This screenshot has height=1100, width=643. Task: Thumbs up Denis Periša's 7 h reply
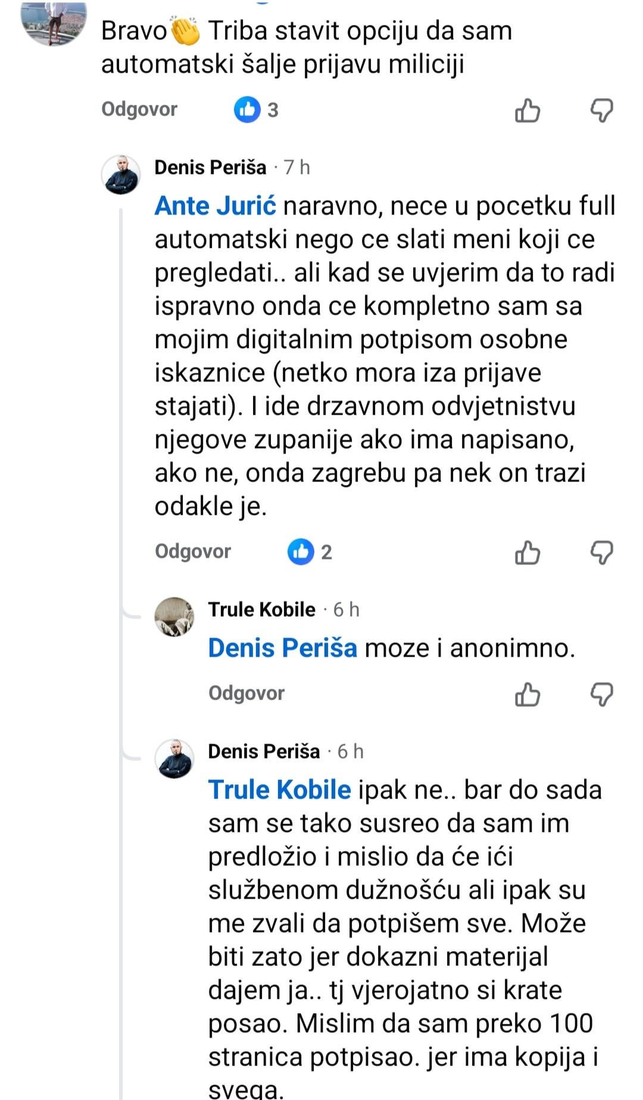tap(527, 552)
